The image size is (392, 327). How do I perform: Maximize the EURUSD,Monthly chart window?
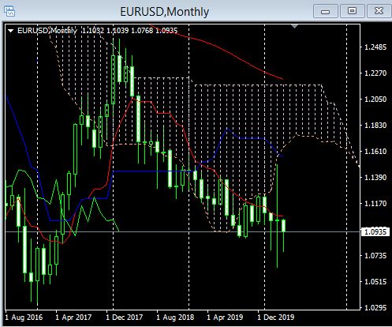352,11
